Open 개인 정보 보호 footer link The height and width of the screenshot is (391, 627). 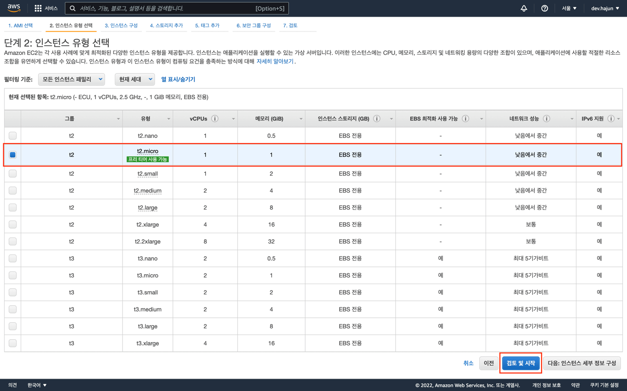click(547, 385)
